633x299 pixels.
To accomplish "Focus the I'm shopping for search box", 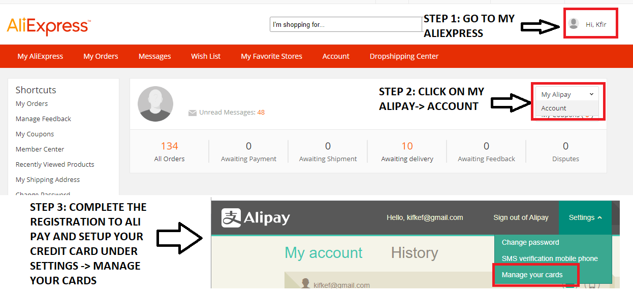I will (346, 24).
